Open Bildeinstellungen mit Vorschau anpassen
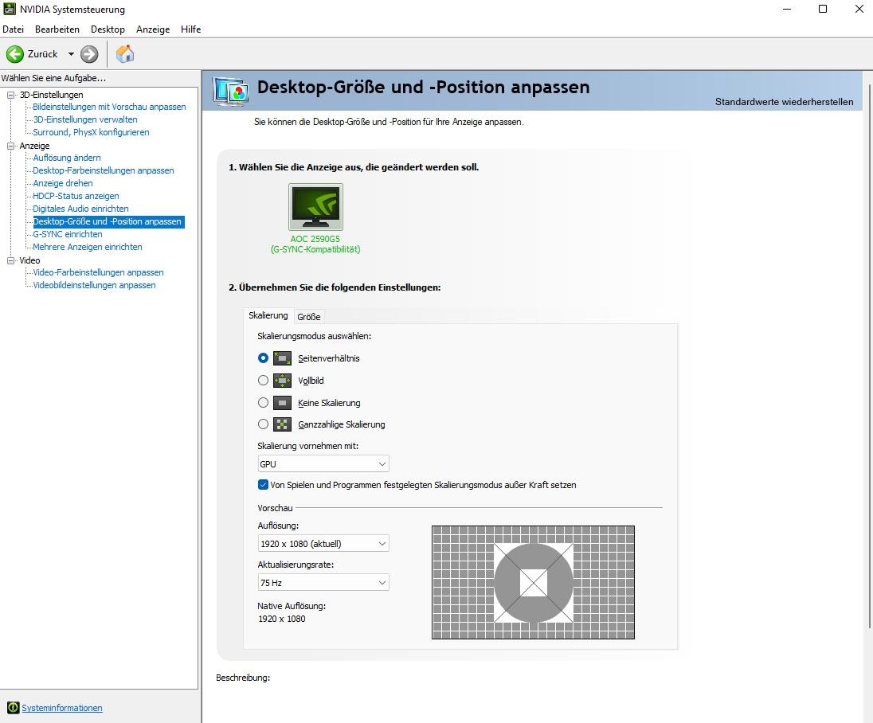 pos(109,107)
